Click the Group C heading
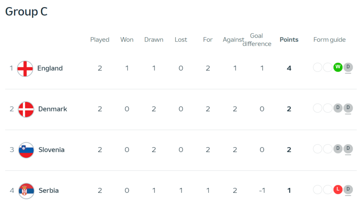Viewport: 360px width, 208px height. point(26,12)
